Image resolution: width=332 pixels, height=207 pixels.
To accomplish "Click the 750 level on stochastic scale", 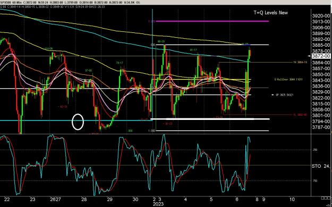I will 315,181.
